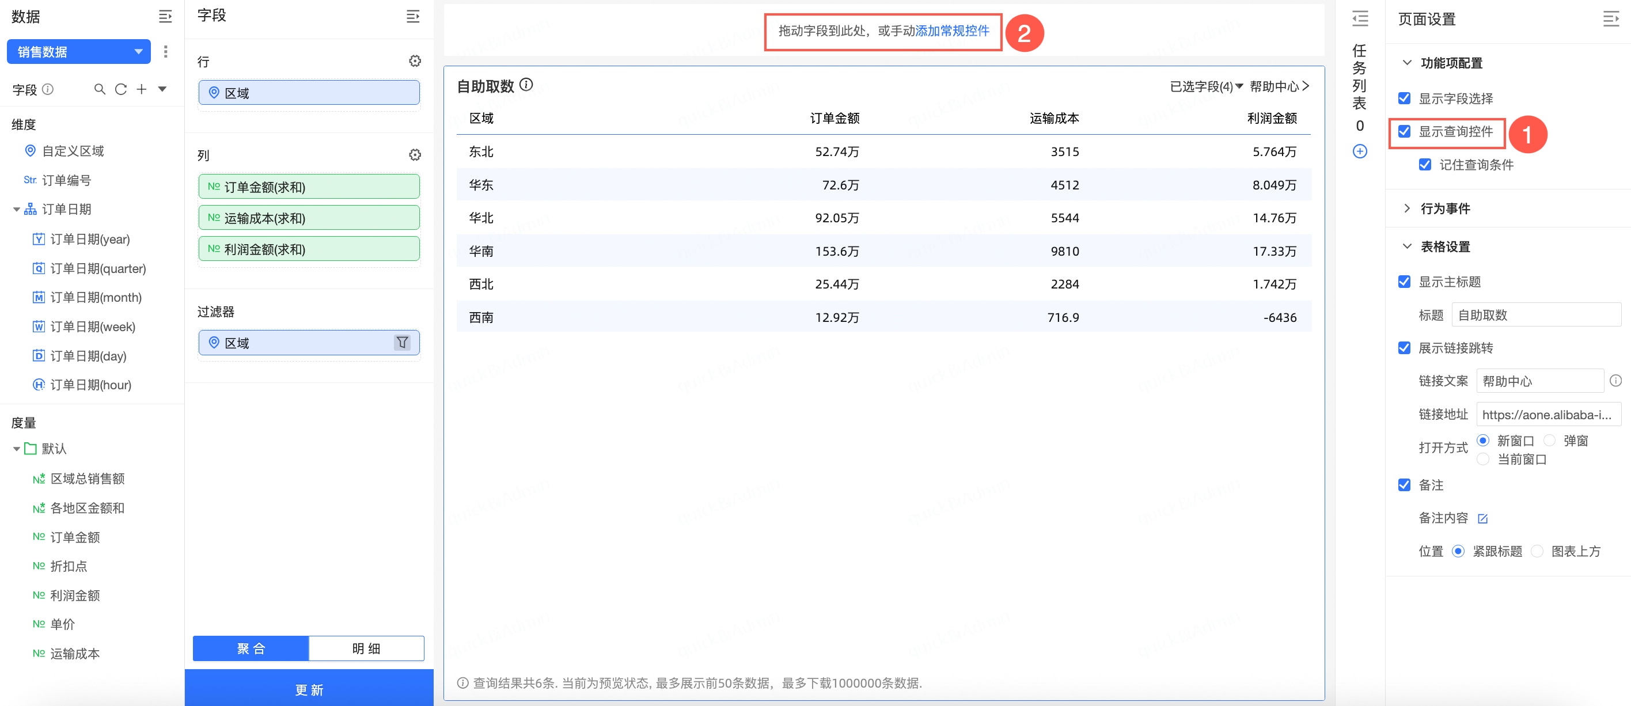Open the 销售数据 dataset dropdown

click(x=78, y=51)
